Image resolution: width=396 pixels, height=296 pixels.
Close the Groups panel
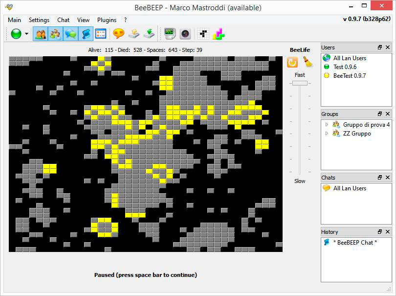click(388, 114)
